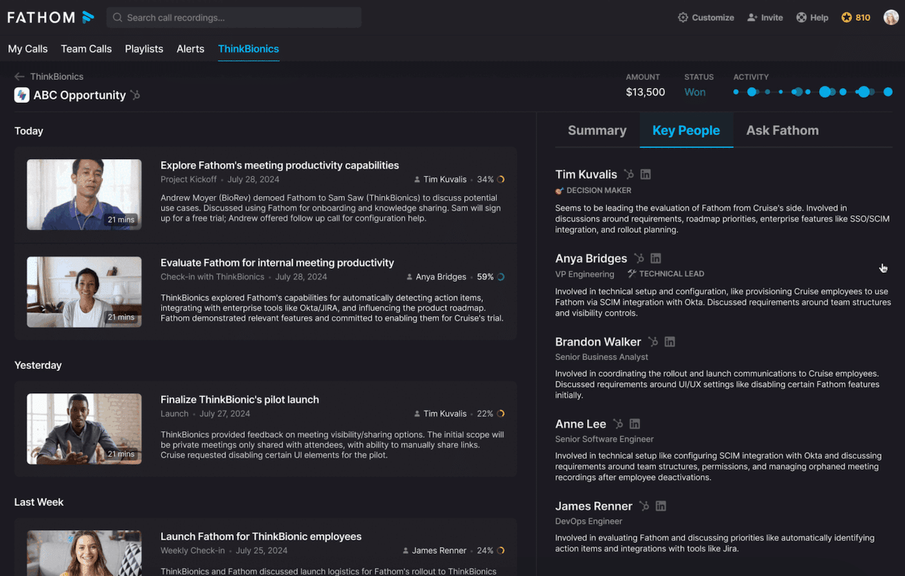Open the Playlists section
905x576 pixels.
[x=144, y=49]
